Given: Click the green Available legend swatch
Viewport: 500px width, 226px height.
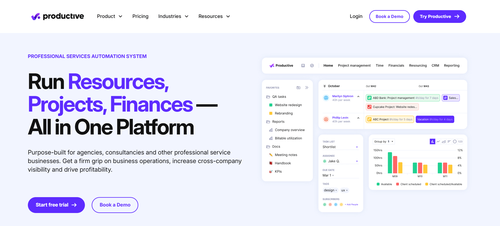Looking at the screenshot, I should click(x=378, y=184).
